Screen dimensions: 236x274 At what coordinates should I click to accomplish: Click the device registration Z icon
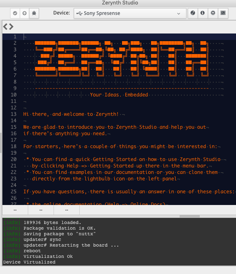tap(193, 13)
